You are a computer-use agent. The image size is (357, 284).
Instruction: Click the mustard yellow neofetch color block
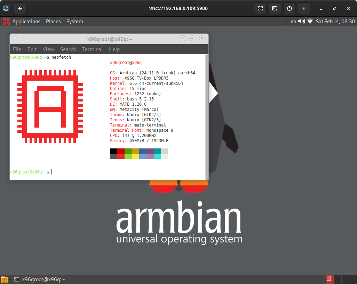pos(135,151)
